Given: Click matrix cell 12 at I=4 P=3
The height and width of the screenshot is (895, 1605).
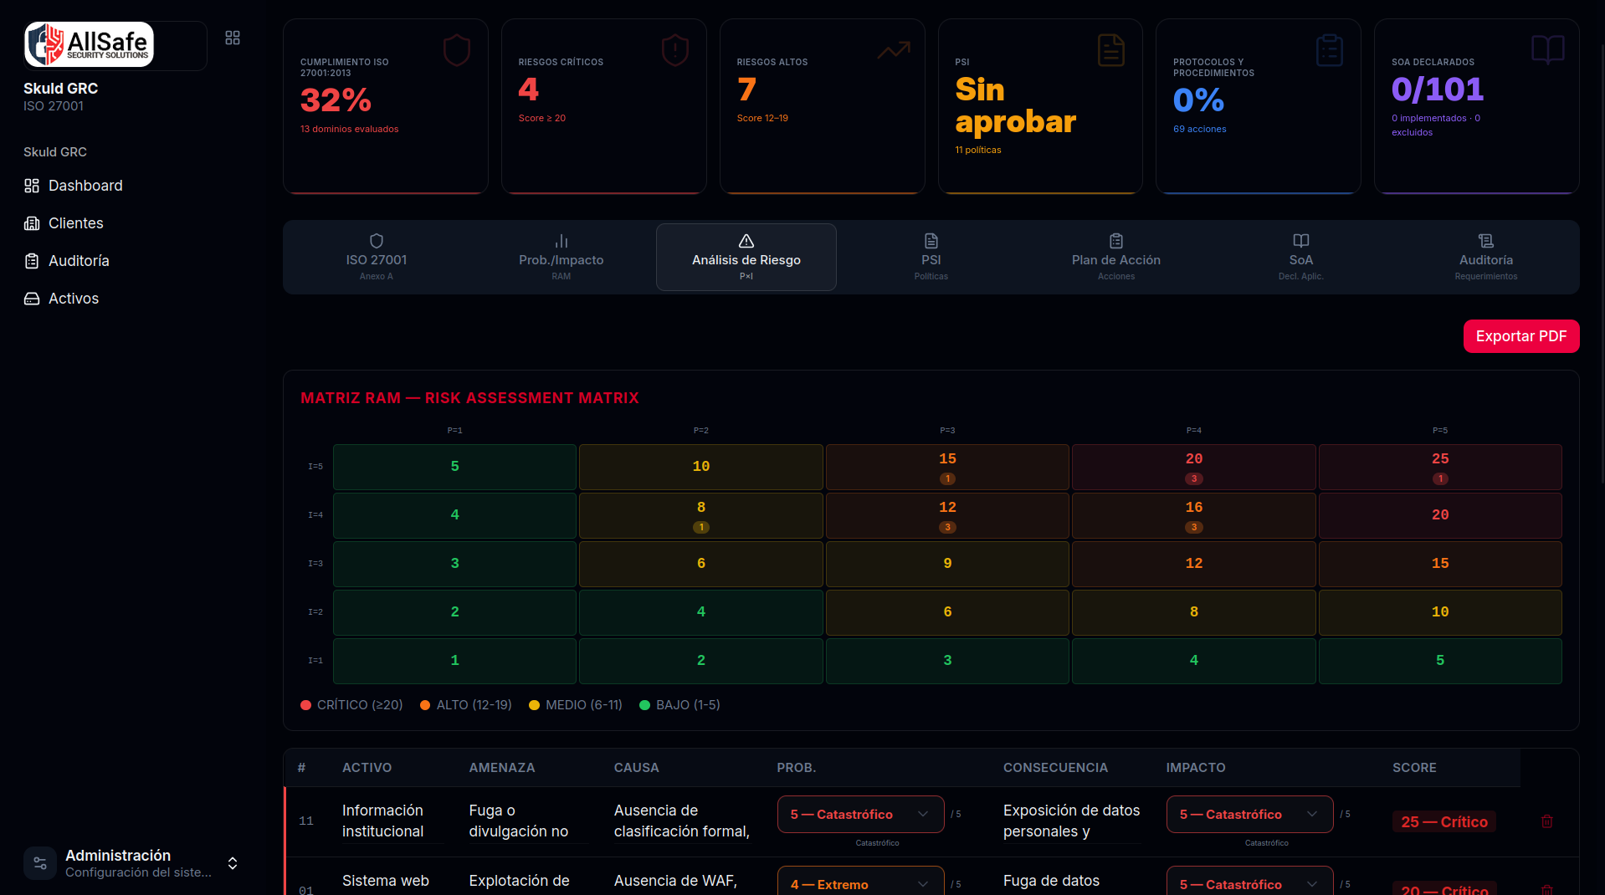Looking at the screenshot, I should coord(947,515).
